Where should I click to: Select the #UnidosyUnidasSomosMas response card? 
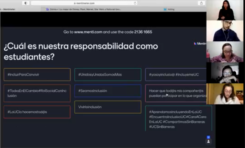click(108, 74)
